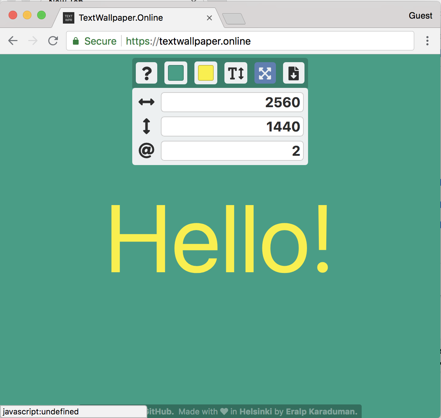
Task: Edit the pixel ratio field showing 2
Action: (x=232, y=151)
